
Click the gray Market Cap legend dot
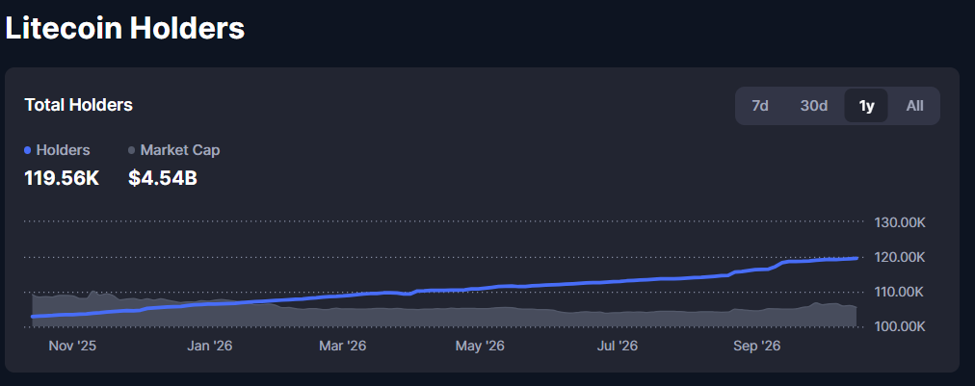click(131, 150)
